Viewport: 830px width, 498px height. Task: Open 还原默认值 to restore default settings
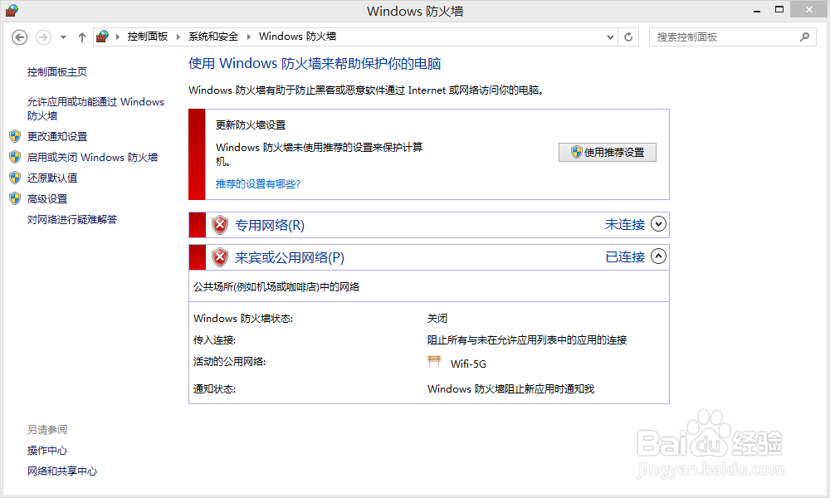tap(53, 178)
